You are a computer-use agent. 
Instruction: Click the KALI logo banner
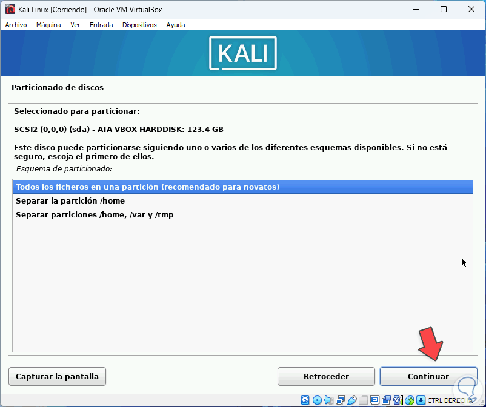pyautogui.click(x=243, y=53)
